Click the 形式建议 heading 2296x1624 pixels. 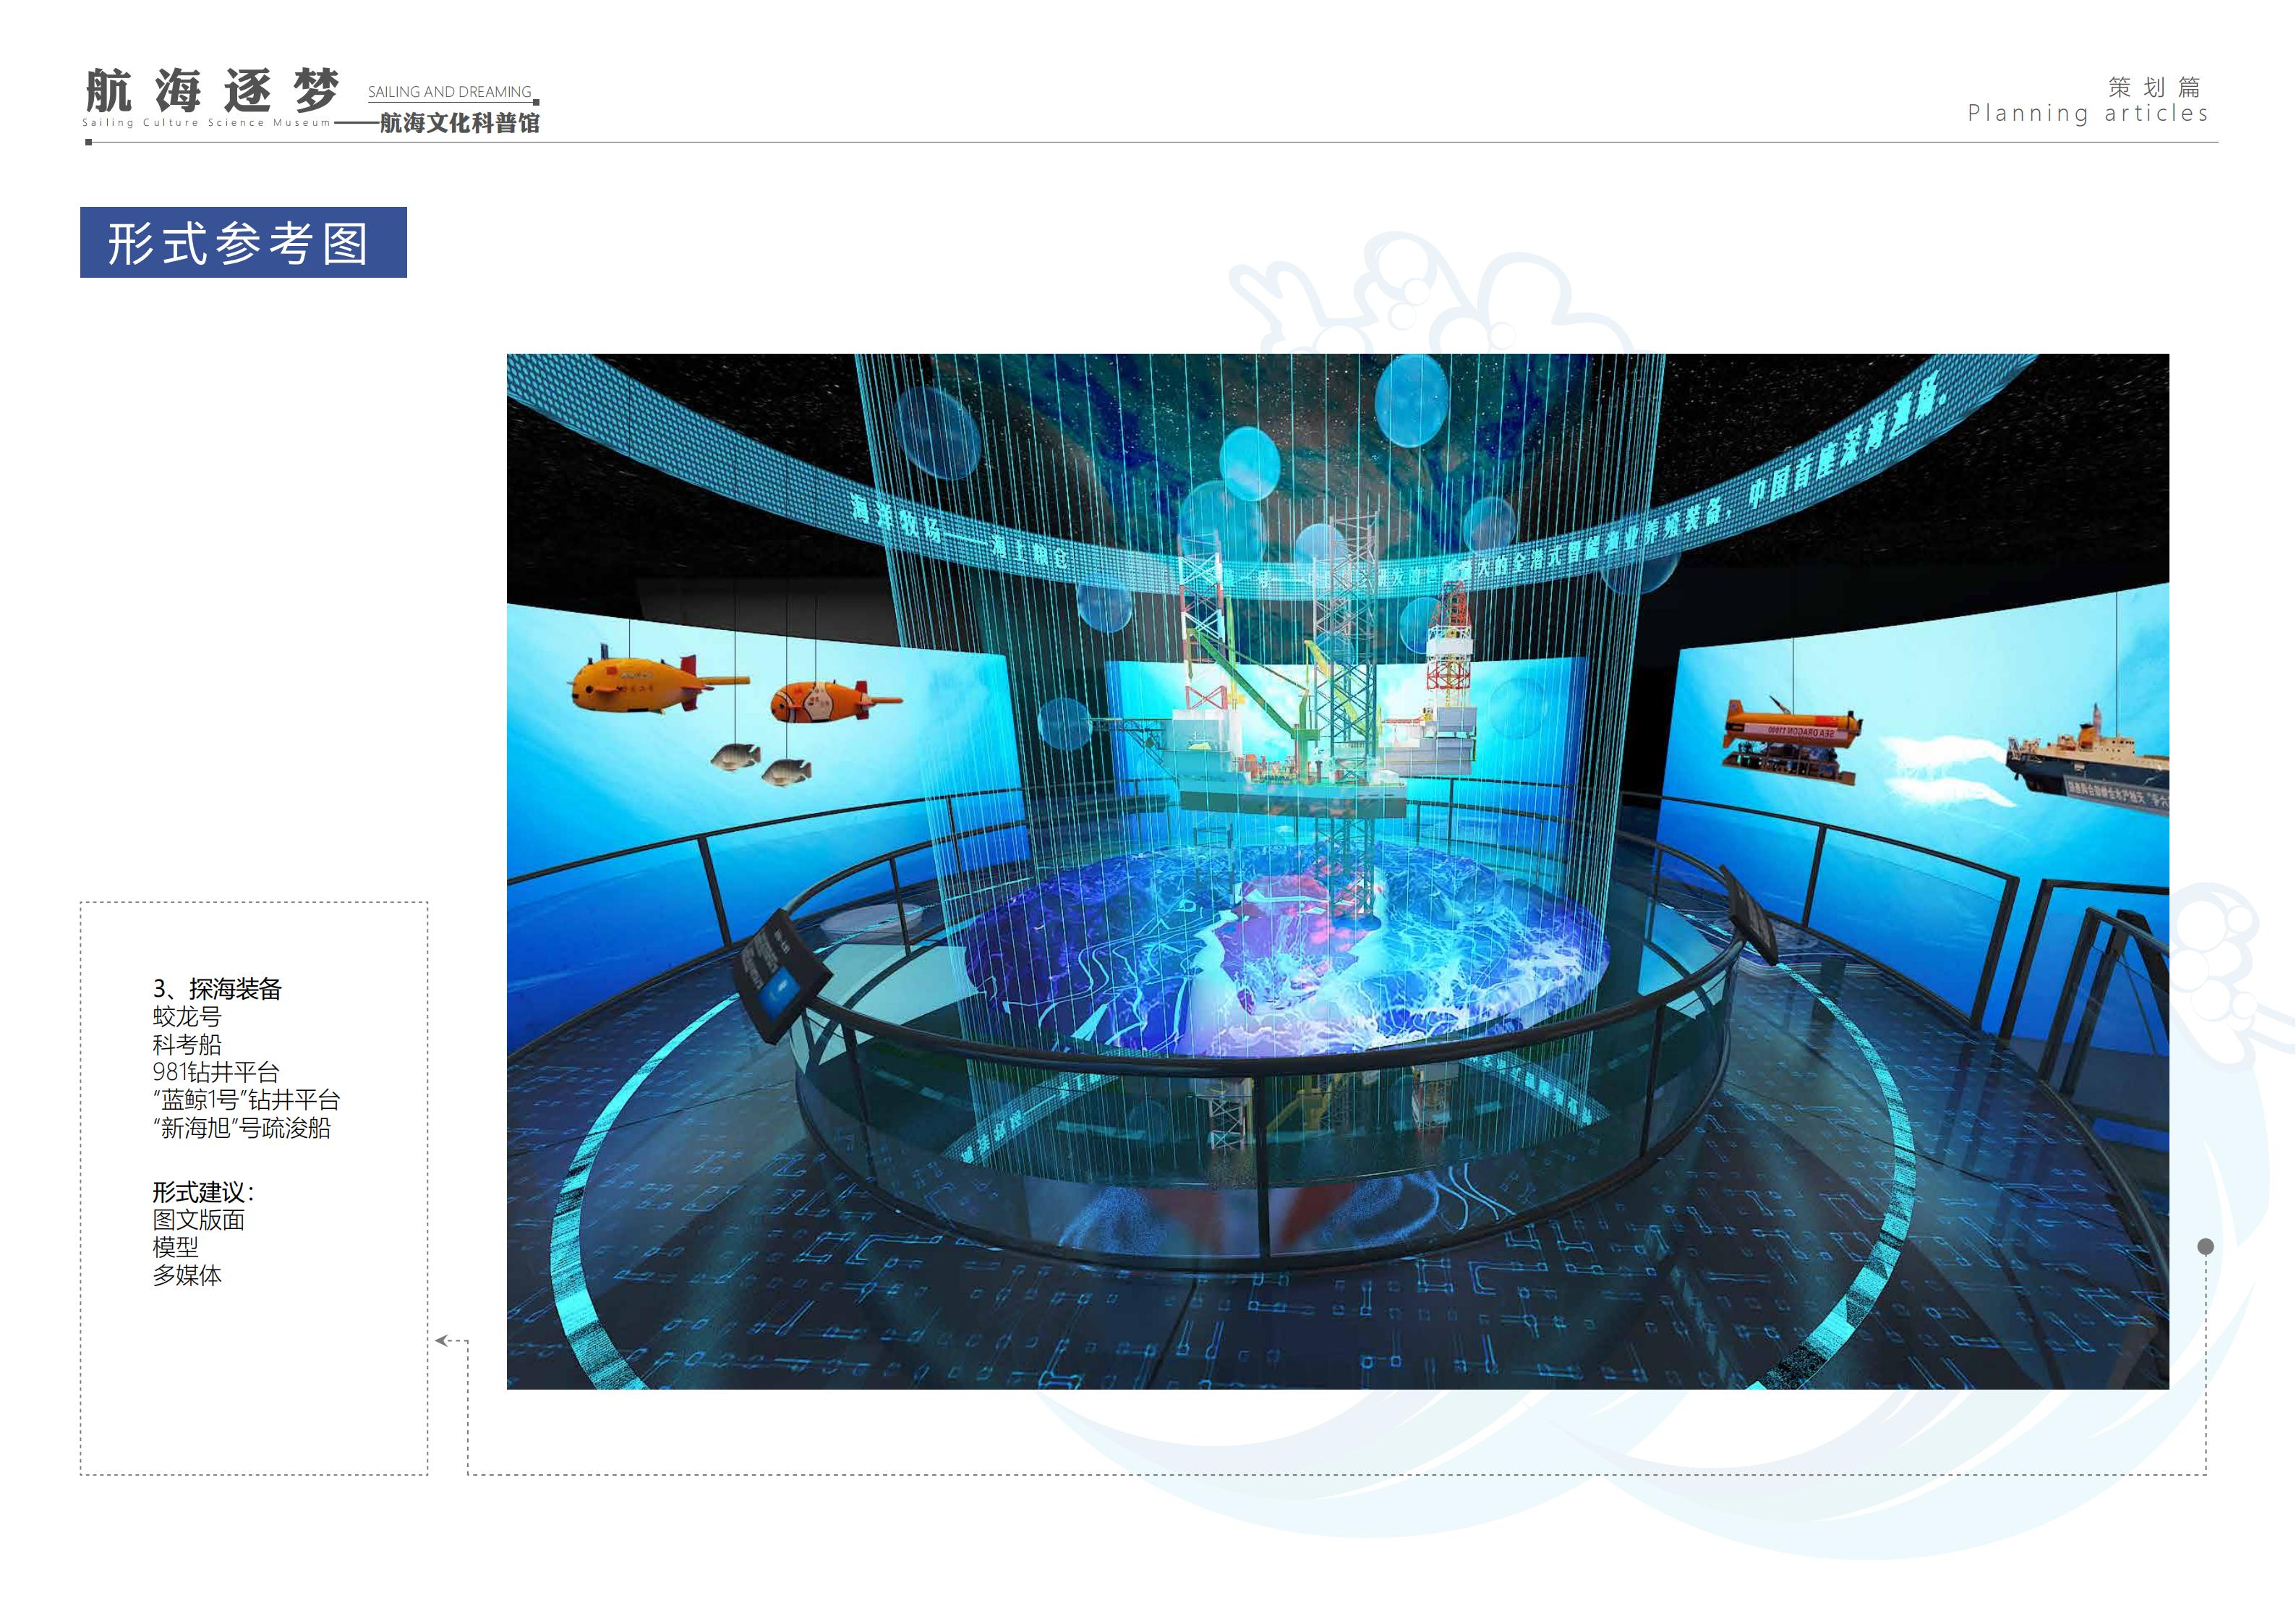(203, 1193)
